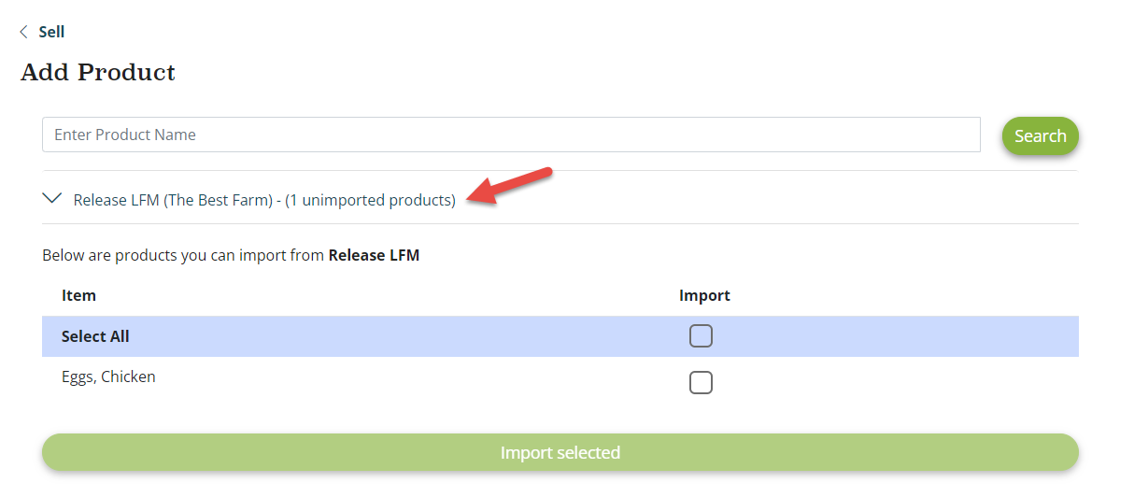Select the Eggs, Chicken product name

108,377
